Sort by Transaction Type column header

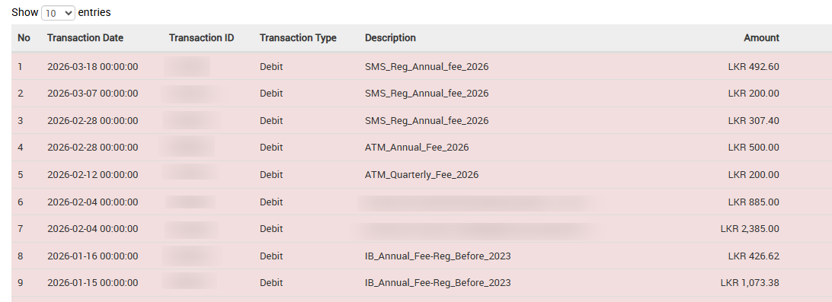(298, 37)
